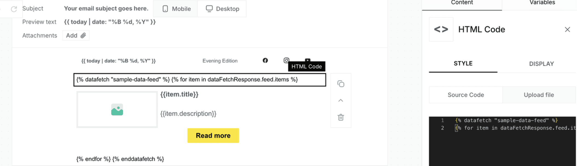The height and width of the screenshot is (166, 577).
Task: Open the Variables tab
Action: 542,3
